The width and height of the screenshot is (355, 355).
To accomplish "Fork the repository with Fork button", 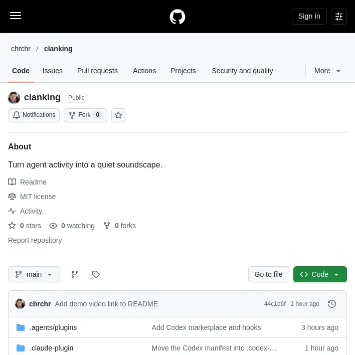I will [x=85, y=115].
